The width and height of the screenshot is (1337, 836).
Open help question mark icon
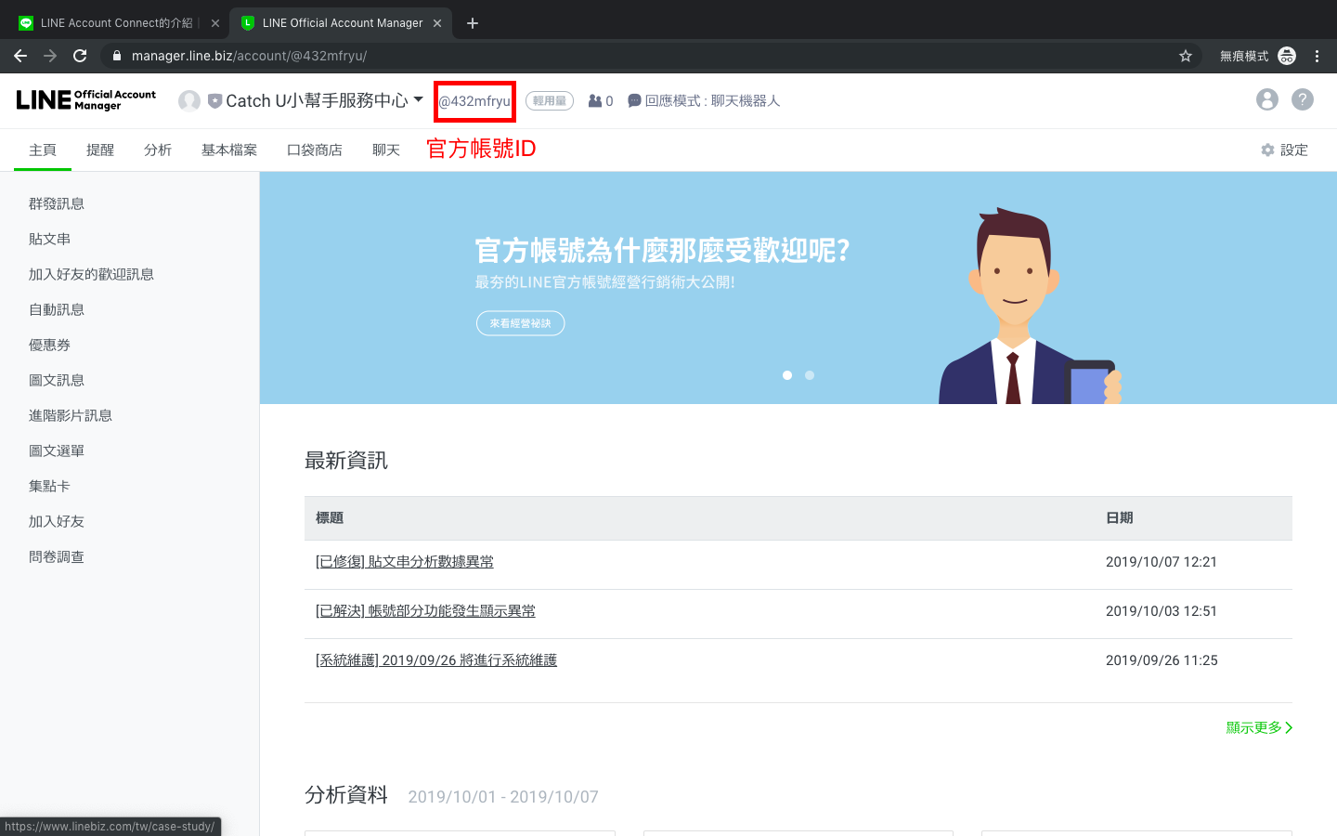[x=1303, y=99]
